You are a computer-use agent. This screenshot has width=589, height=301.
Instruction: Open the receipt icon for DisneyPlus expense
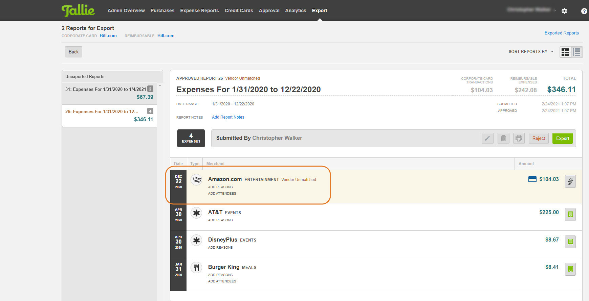point(570,242)
